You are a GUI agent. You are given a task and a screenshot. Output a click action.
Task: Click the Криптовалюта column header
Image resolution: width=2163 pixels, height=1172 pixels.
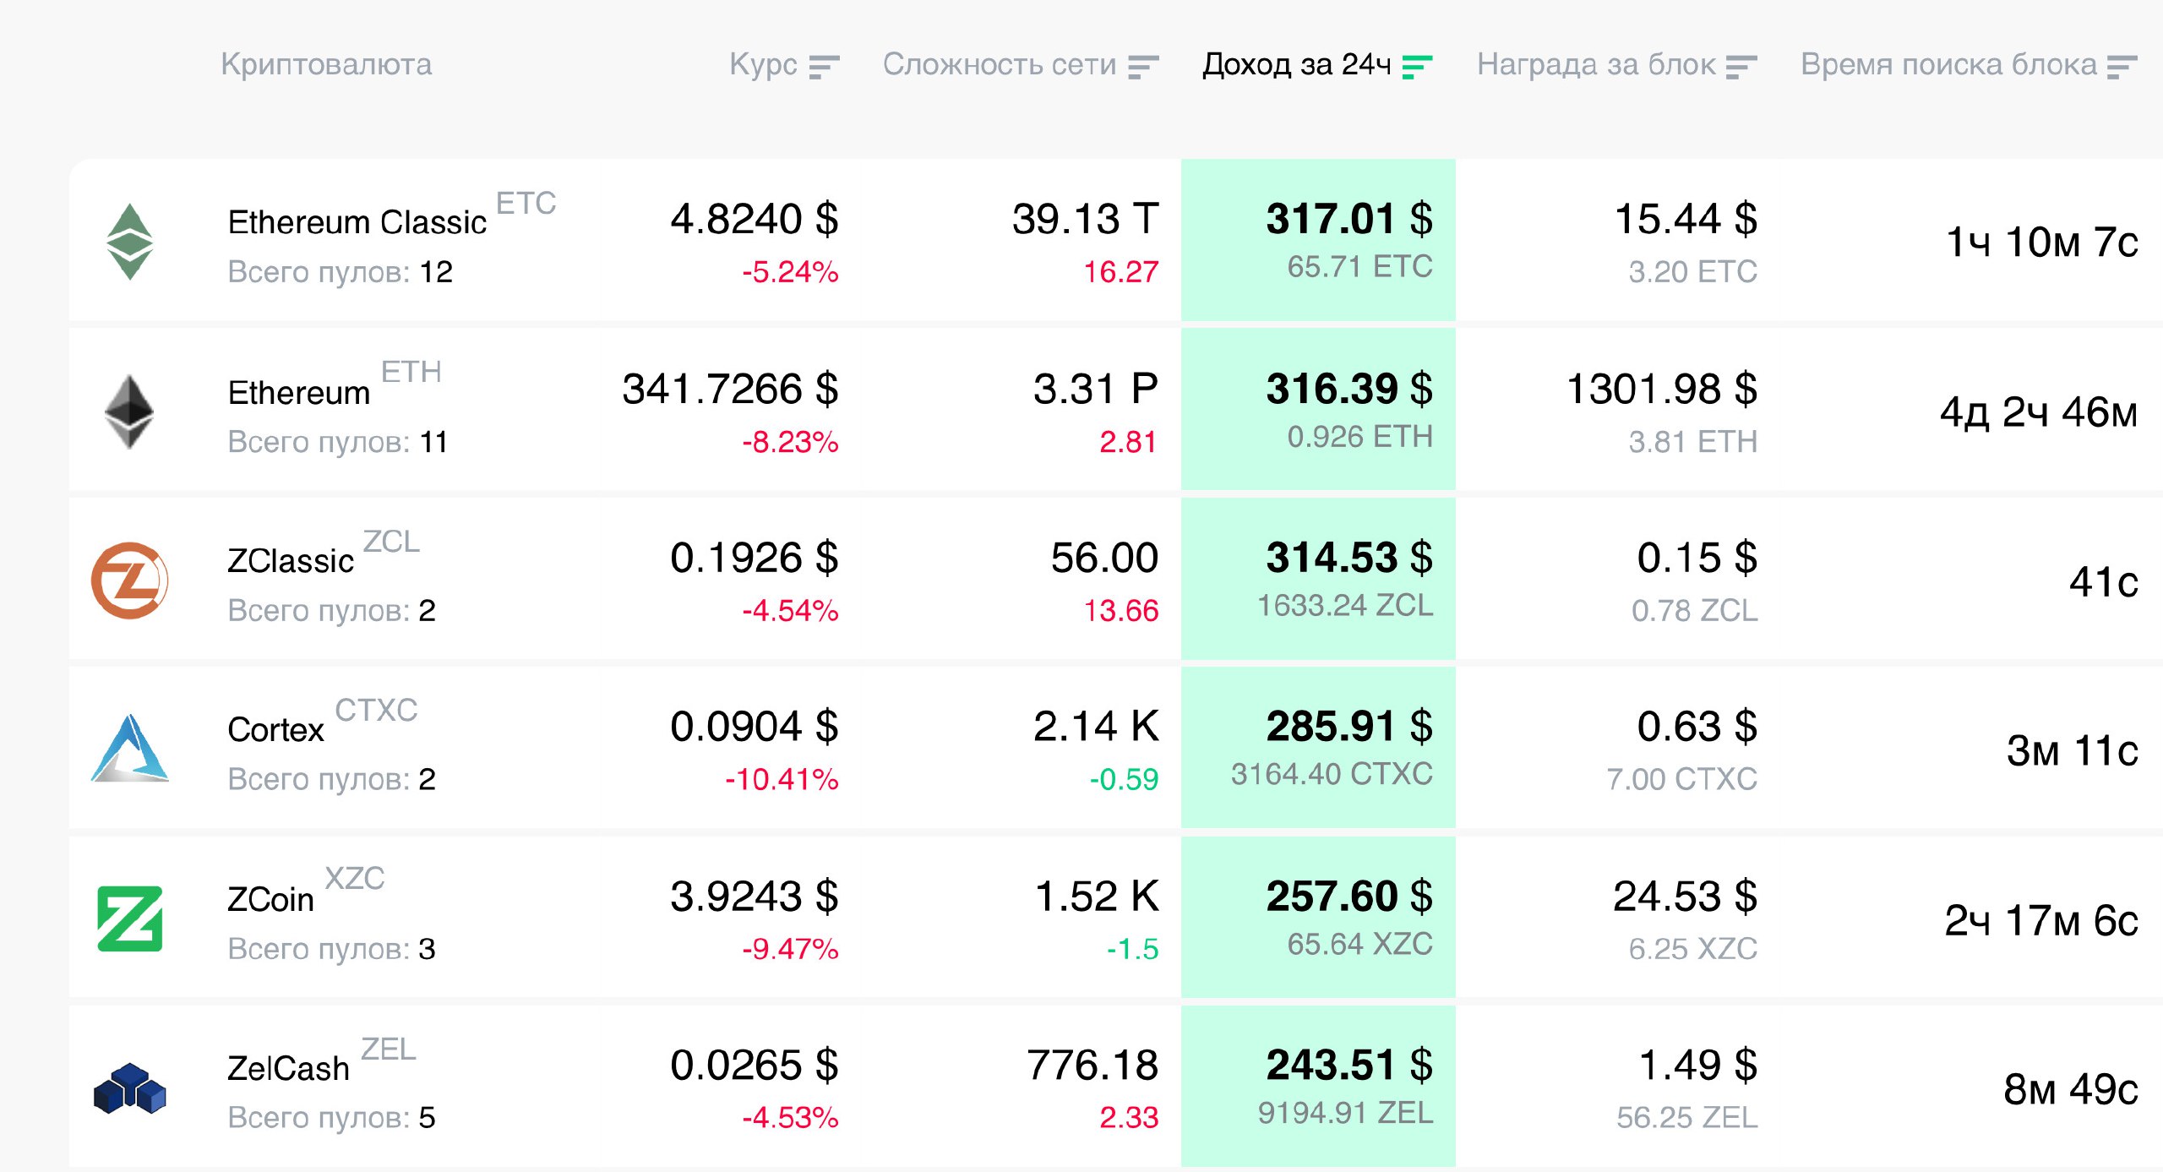click(x=326, y=64)
